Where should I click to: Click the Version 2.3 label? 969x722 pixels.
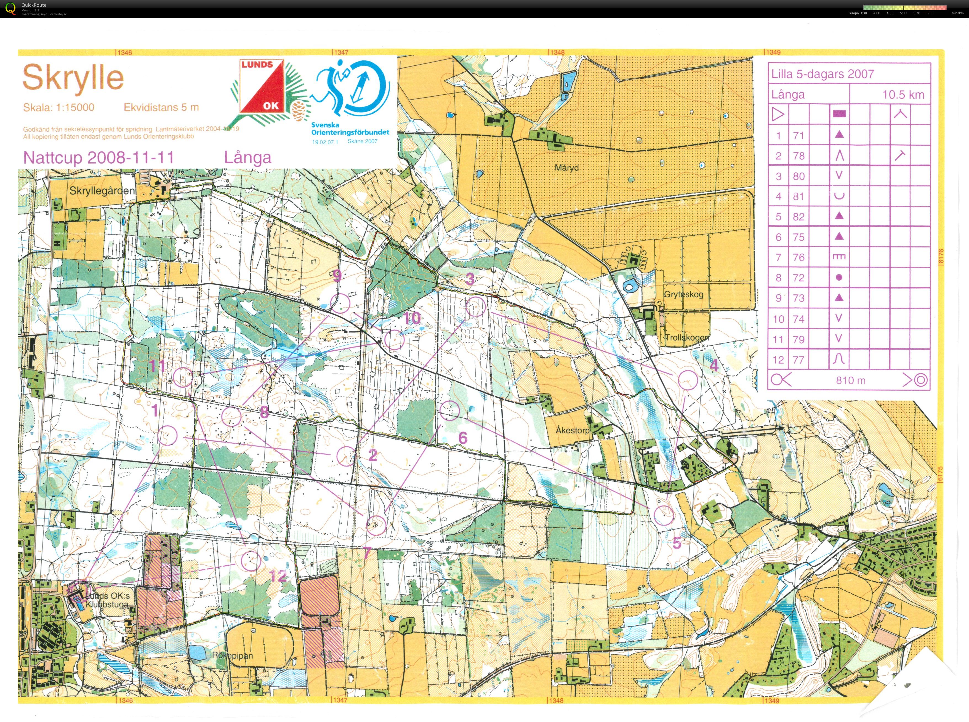30,10
